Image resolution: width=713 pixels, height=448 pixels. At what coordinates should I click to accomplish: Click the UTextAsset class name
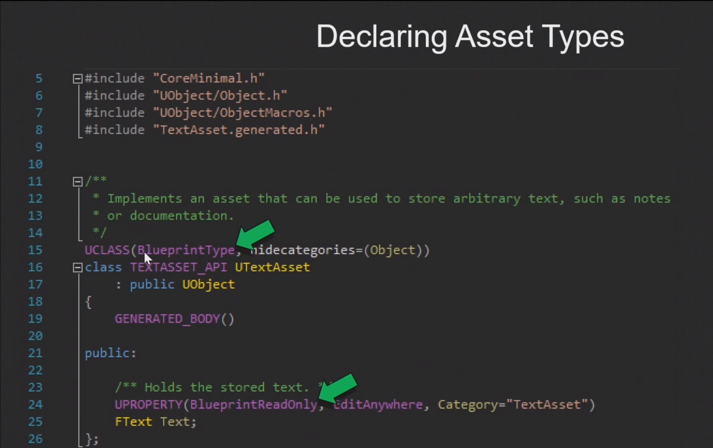tap(272, 267)
